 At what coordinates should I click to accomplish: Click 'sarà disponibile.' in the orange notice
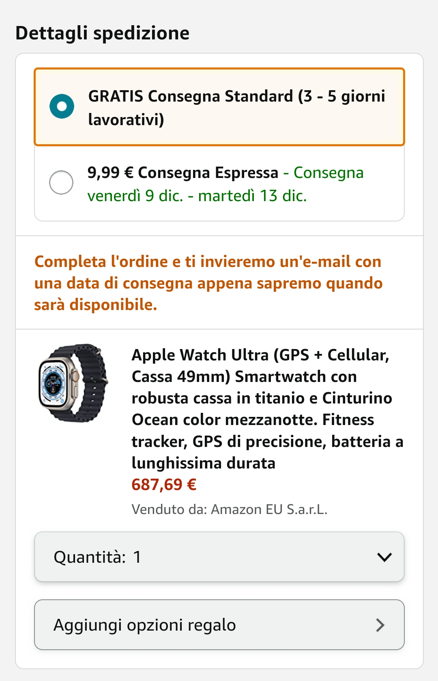click(x=95, y=305)
